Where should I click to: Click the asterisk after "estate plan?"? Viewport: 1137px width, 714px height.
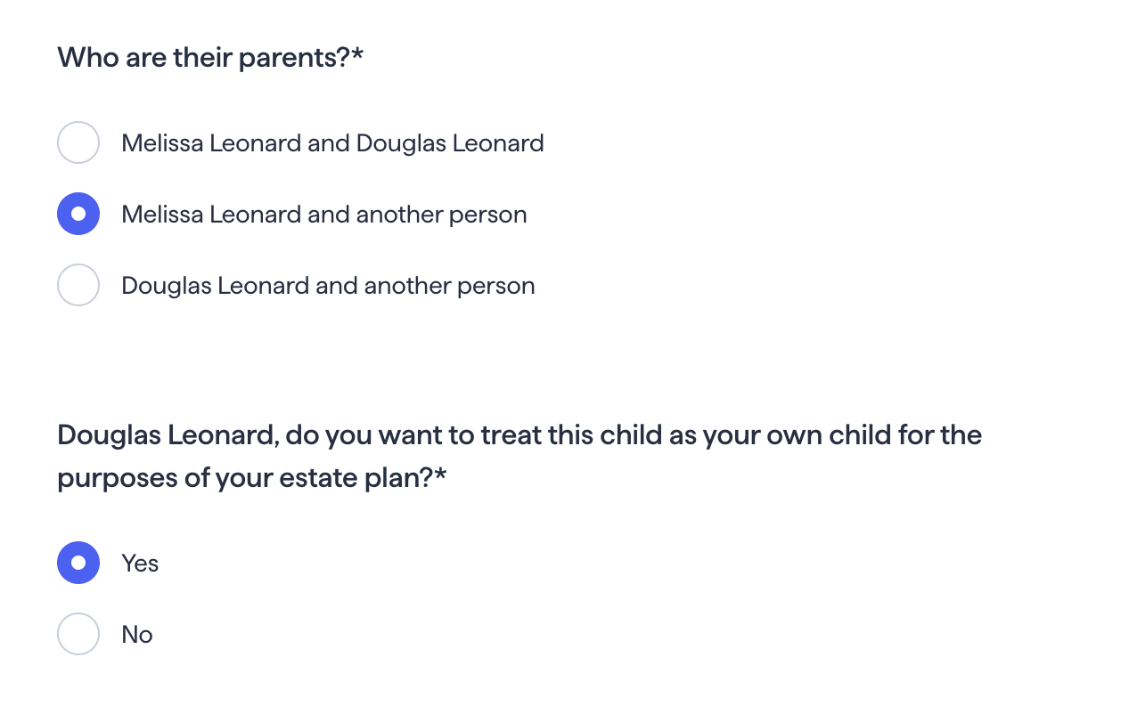click(440, 475)
